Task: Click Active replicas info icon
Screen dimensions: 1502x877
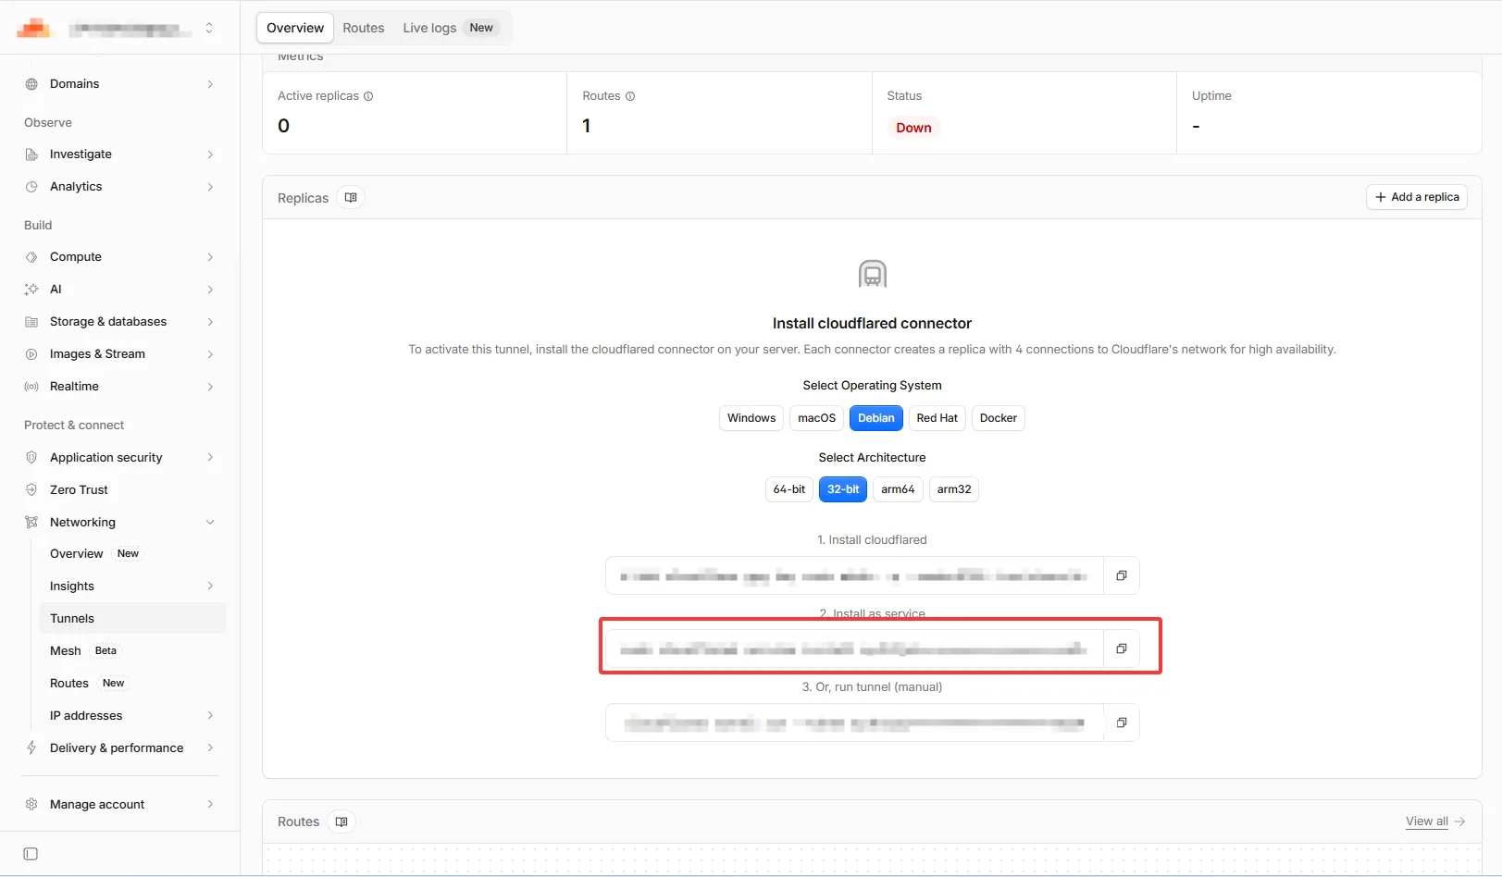Action: click(x=368, y=96)
